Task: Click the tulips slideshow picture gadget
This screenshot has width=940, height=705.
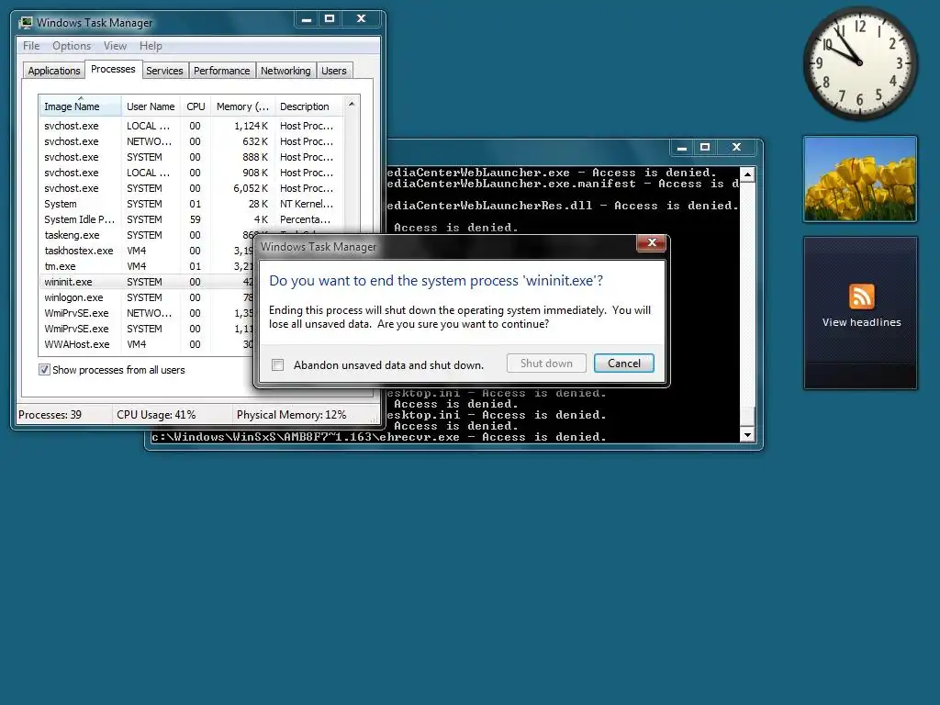Action: (859, 179)
